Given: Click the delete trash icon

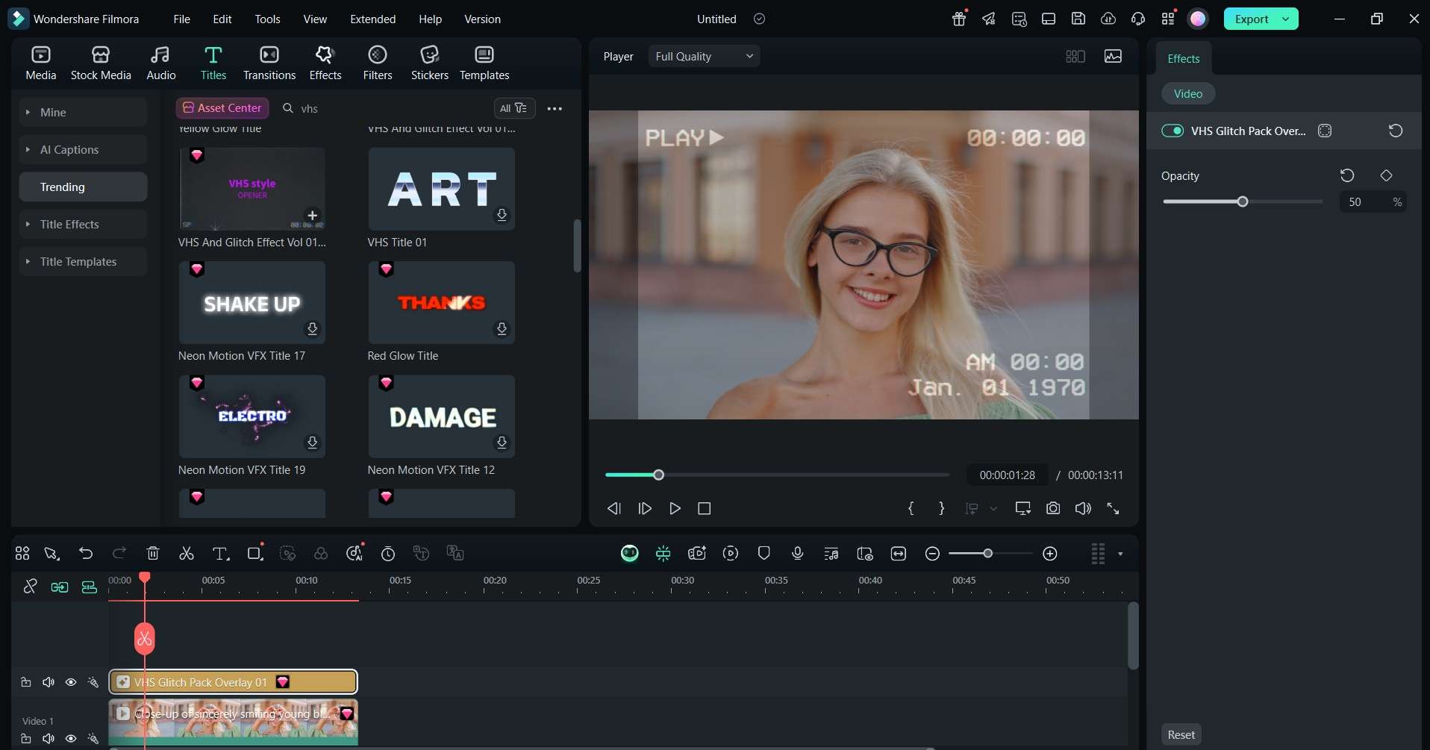Looking at the screenshot, I should [153, 553].
